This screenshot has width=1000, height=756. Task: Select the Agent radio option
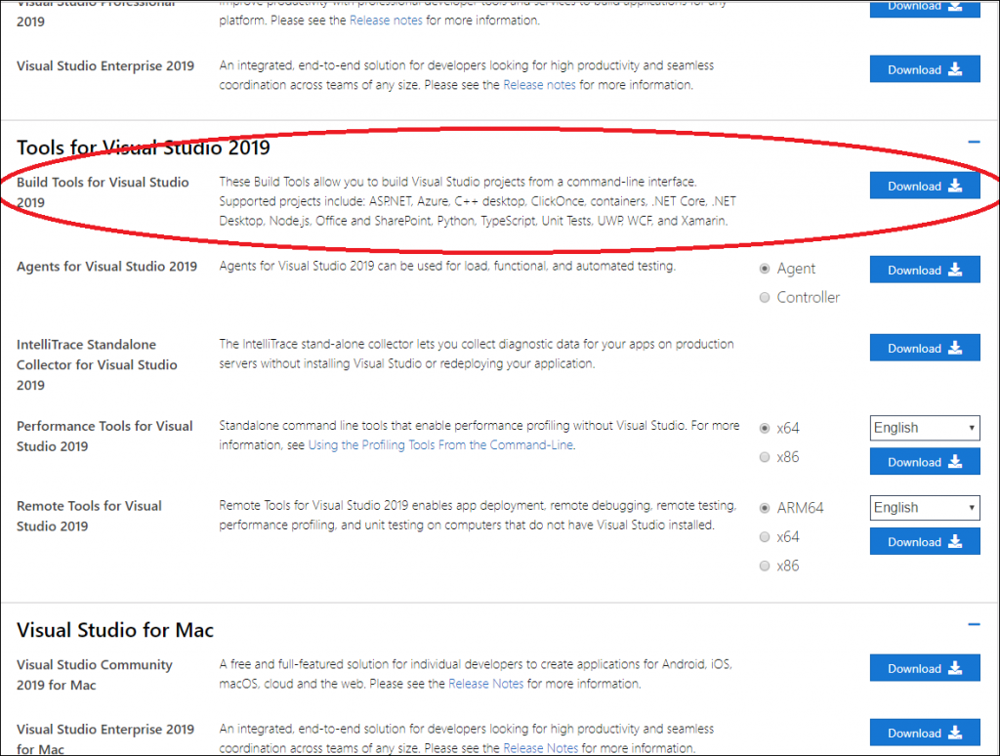coord(765,269)
